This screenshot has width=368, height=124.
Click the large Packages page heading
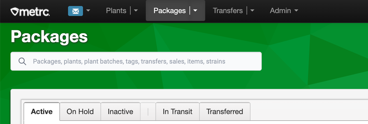point(49,37)
